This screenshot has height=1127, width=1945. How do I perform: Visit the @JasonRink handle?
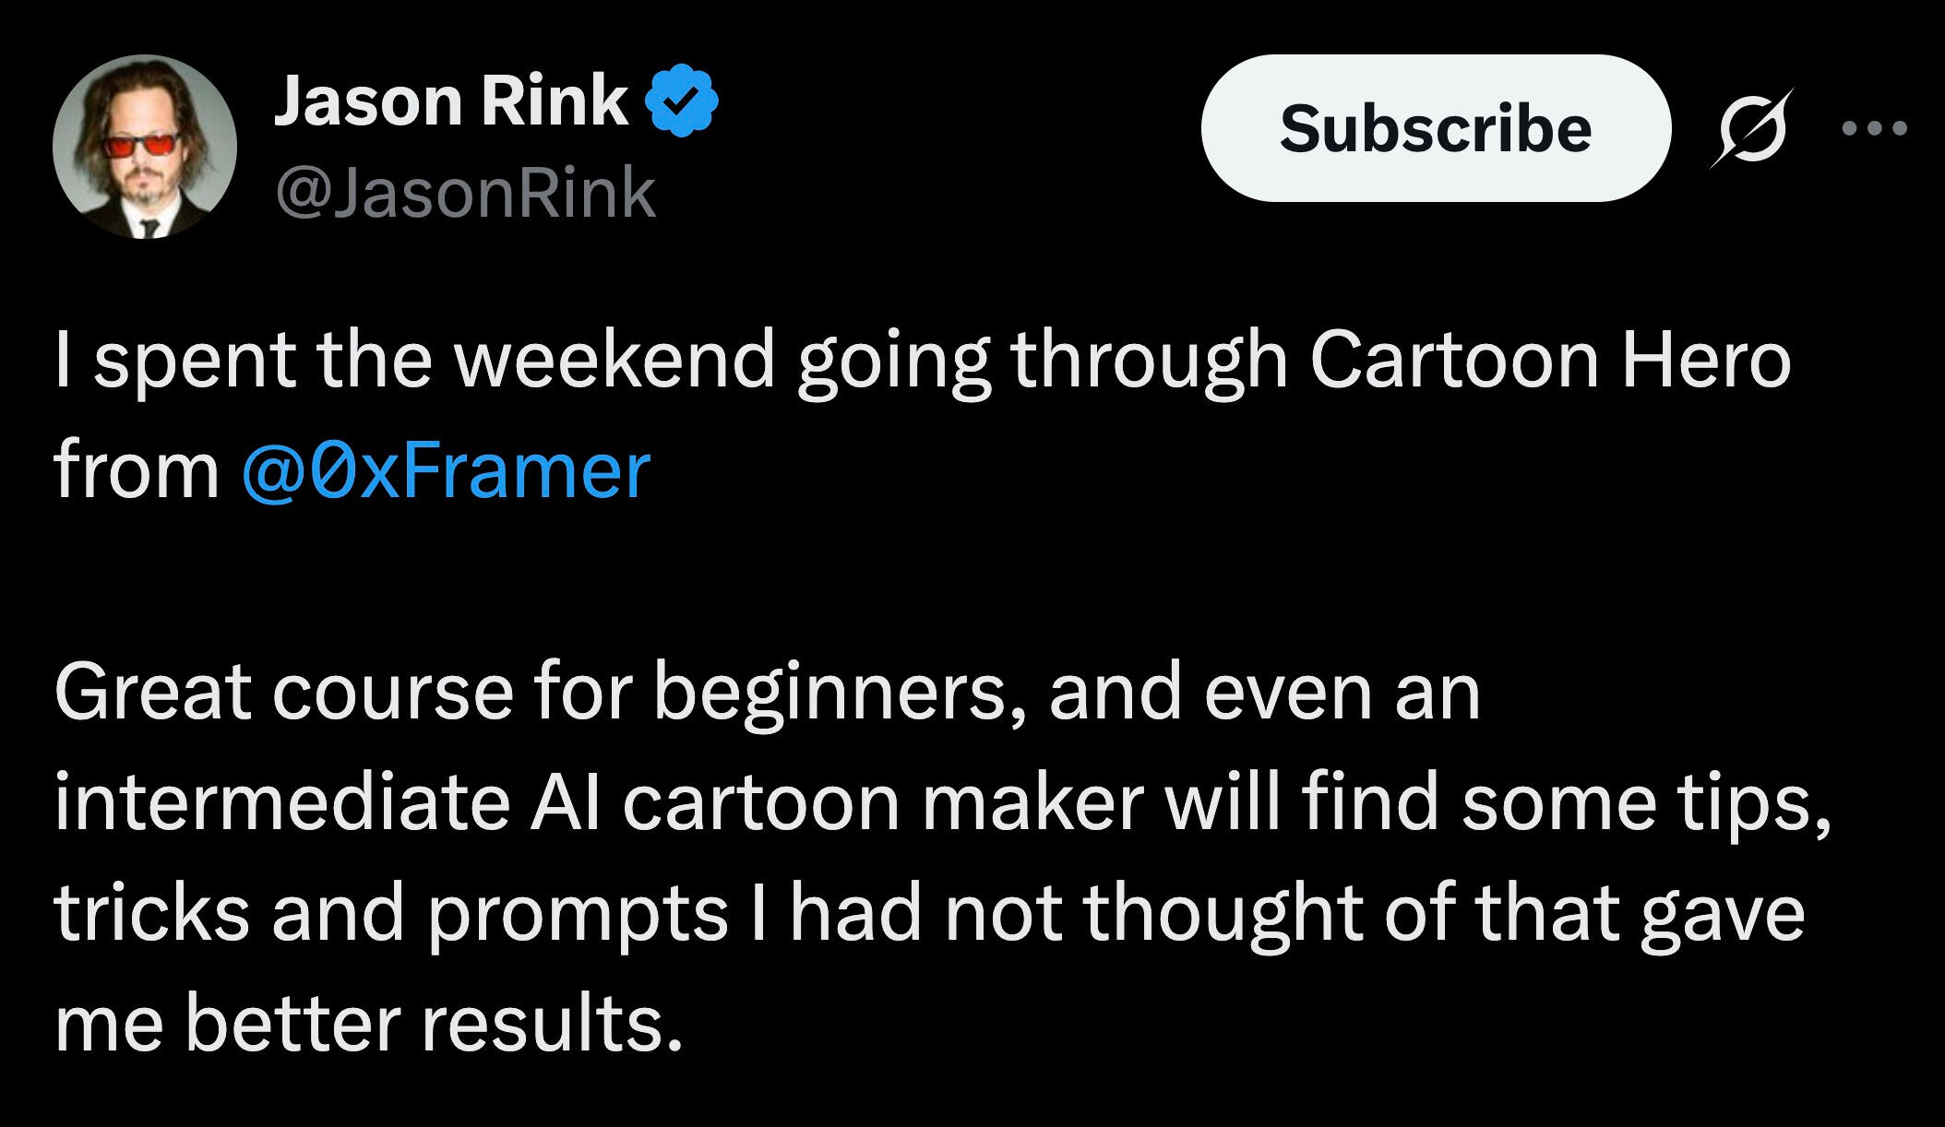tap(464, 194)
